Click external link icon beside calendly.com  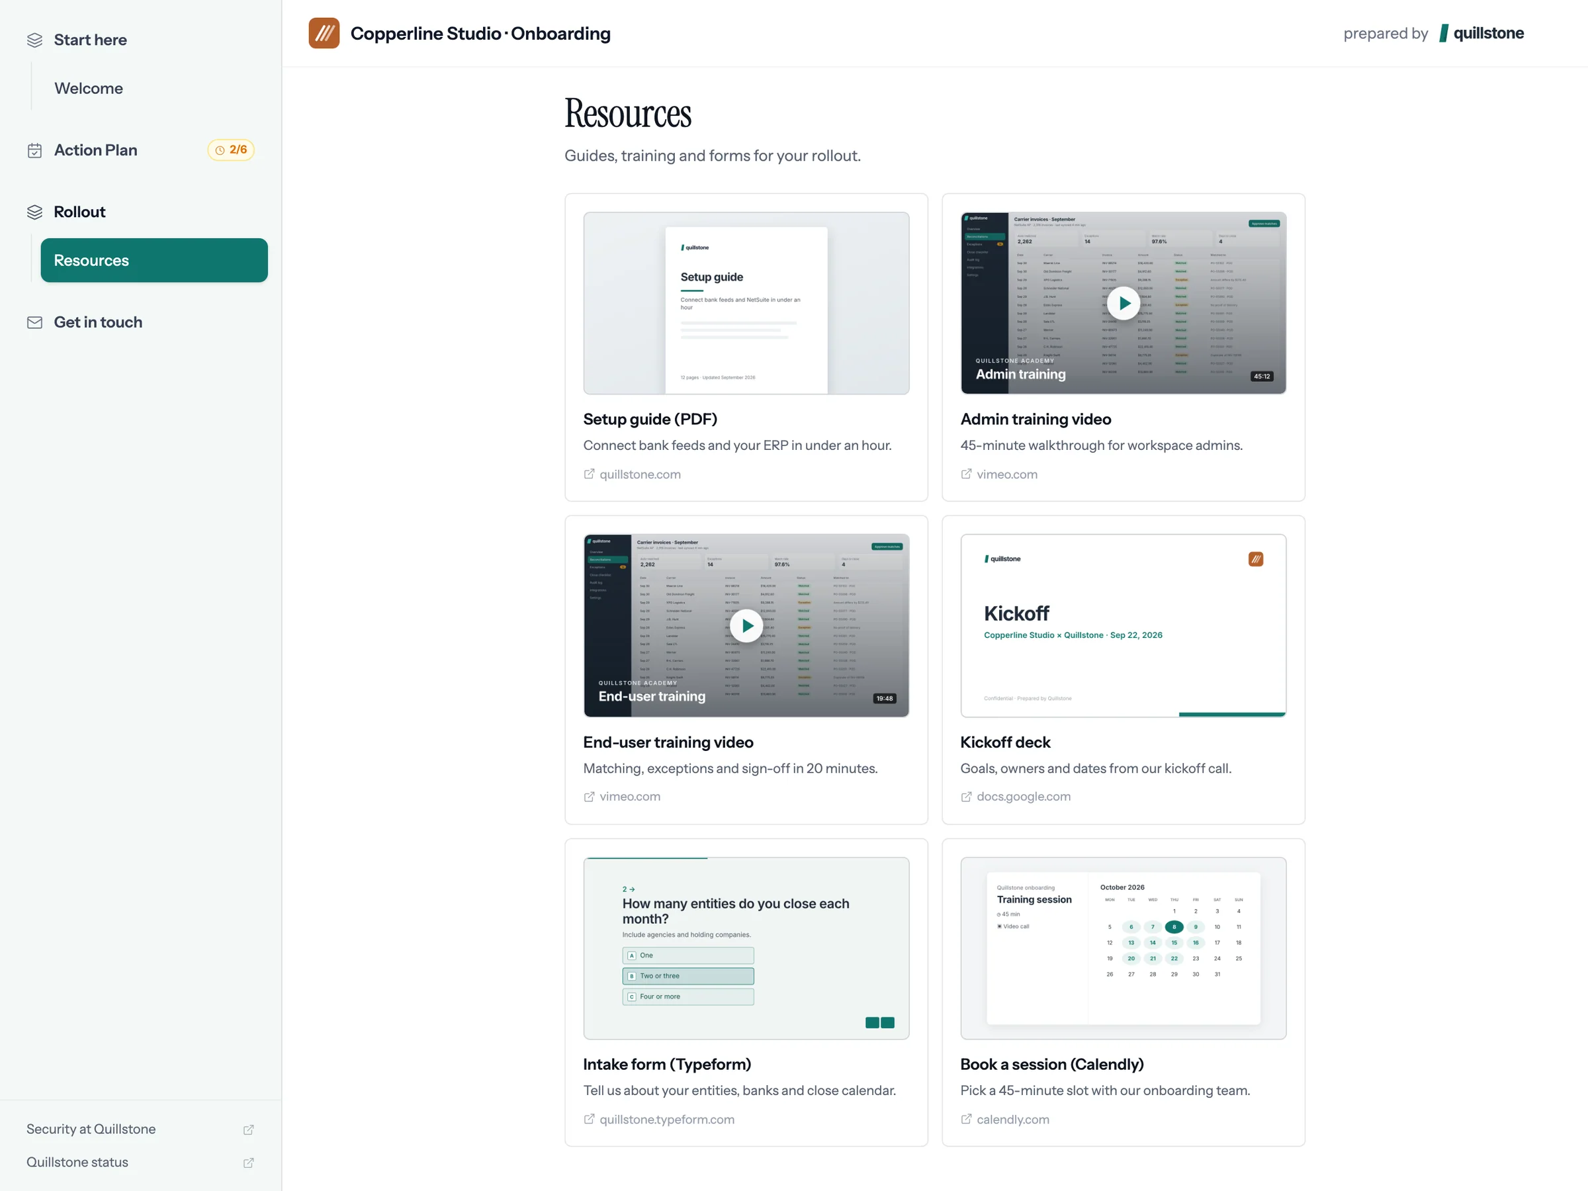(966, 1118)
